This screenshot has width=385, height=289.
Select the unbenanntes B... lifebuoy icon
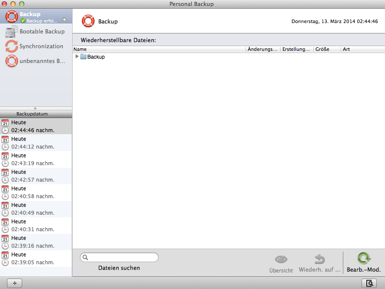click(x=12, y=61)
